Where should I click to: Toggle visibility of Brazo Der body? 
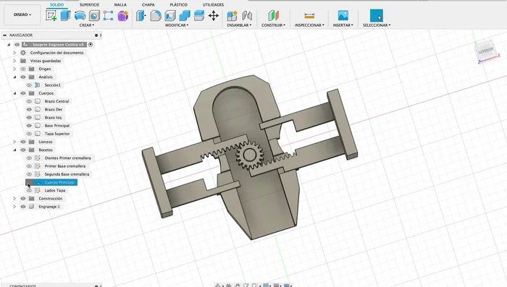[29, 109]
